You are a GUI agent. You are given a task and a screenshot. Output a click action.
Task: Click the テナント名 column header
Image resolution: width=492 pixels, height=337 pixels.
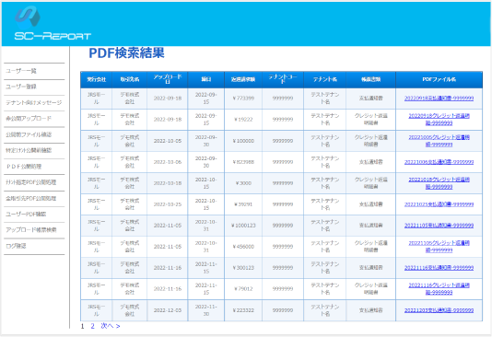324,79
